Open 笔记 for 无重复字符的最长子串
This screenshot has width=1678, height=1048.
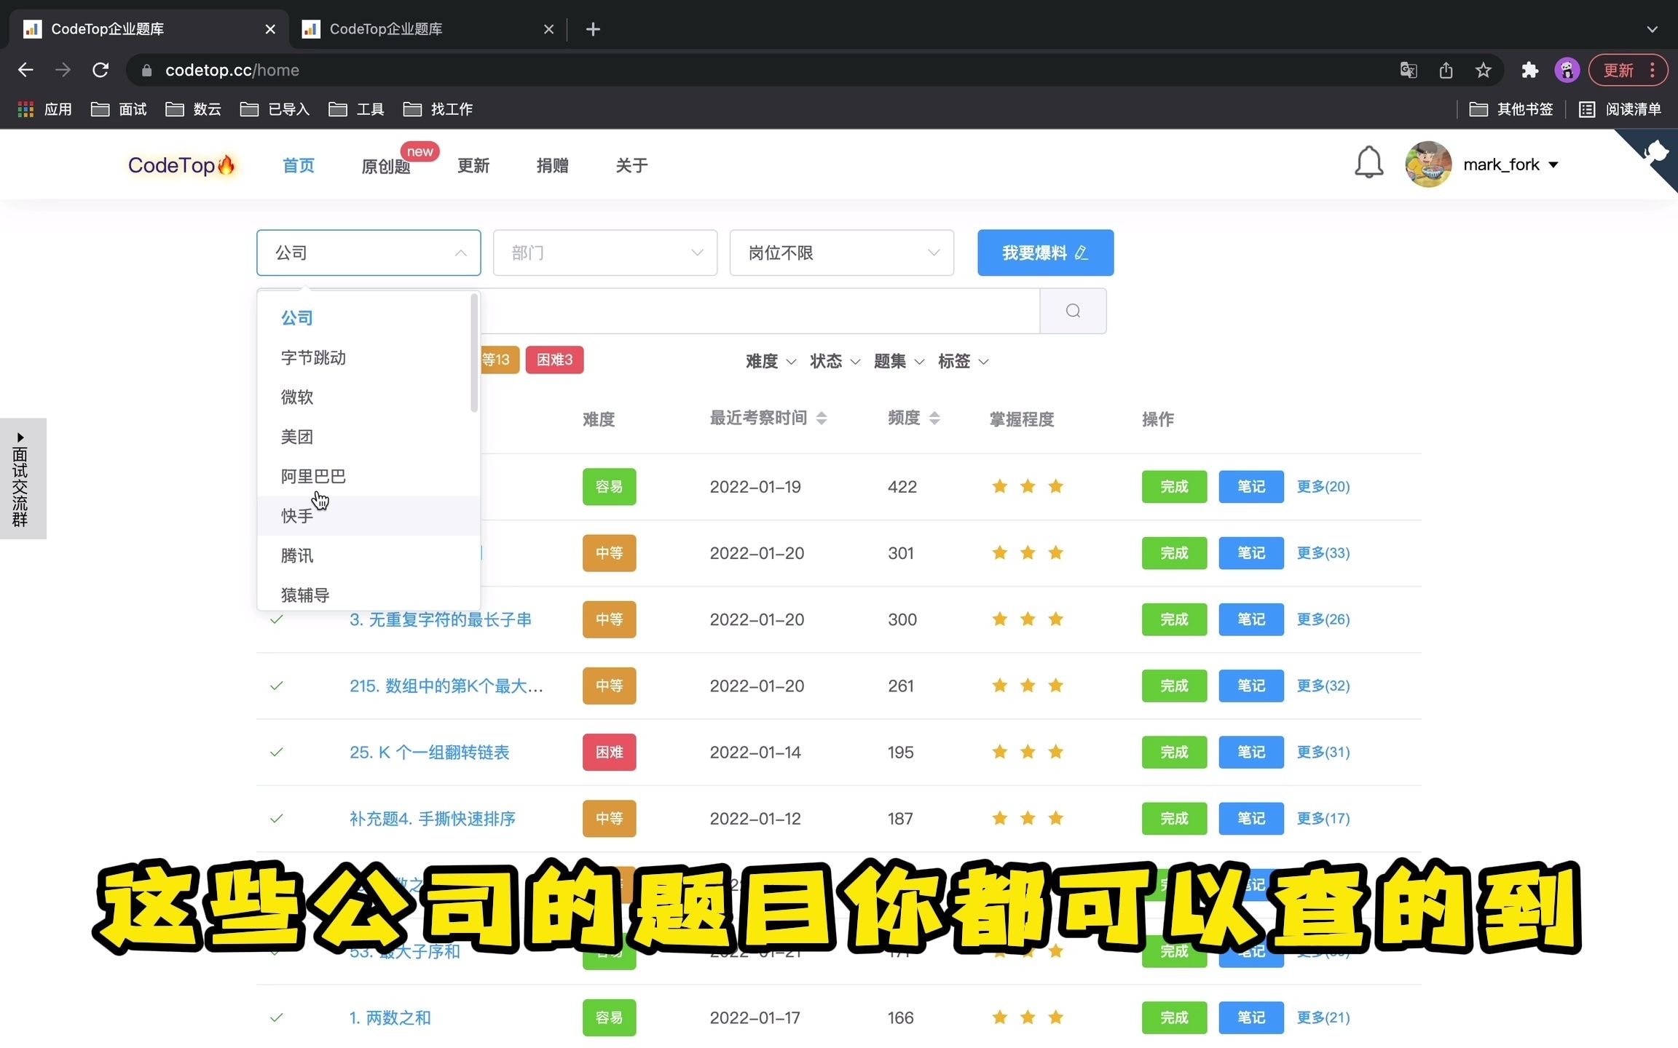pyautogui.click(x=1251, y=619)
